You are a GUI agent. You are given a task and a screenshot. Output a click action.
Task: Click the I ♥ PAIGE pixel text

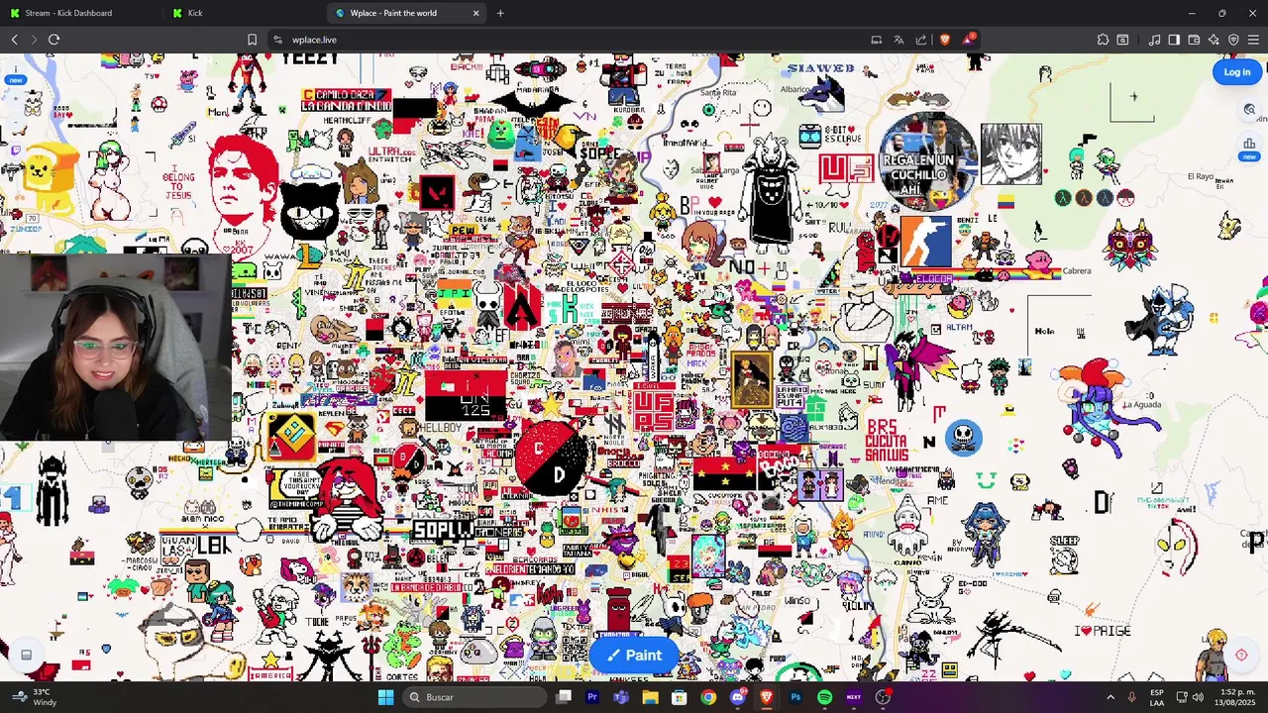tap(1102, 631)
